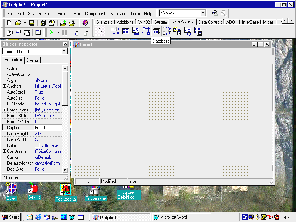
Task: Select the Database component icon
Action: point(156,31)
